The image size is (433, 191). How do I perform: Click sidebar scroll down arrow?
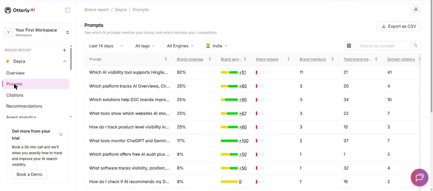[71, 117]
